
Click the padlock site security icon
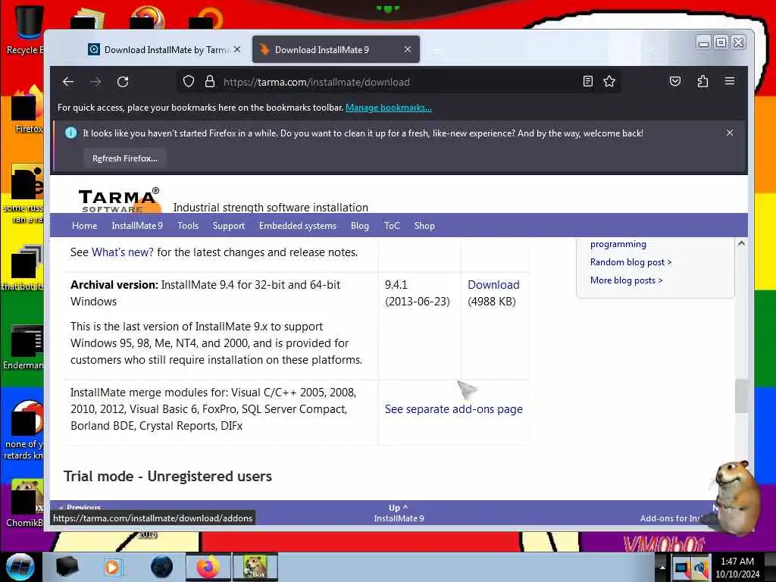[210, 82]
